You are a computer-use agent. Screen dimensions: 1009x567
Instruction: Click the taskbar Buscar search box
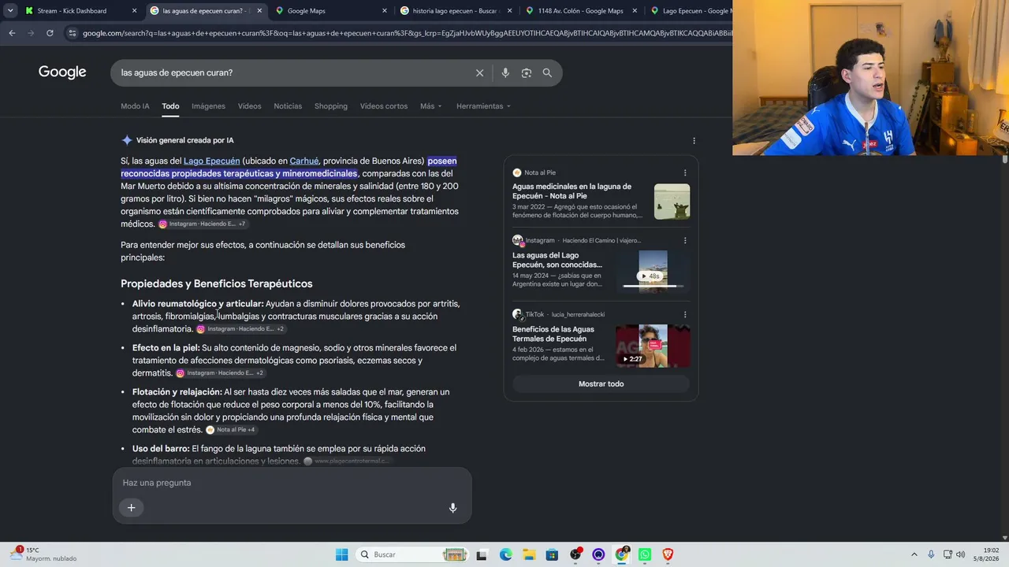pos(411,554)
